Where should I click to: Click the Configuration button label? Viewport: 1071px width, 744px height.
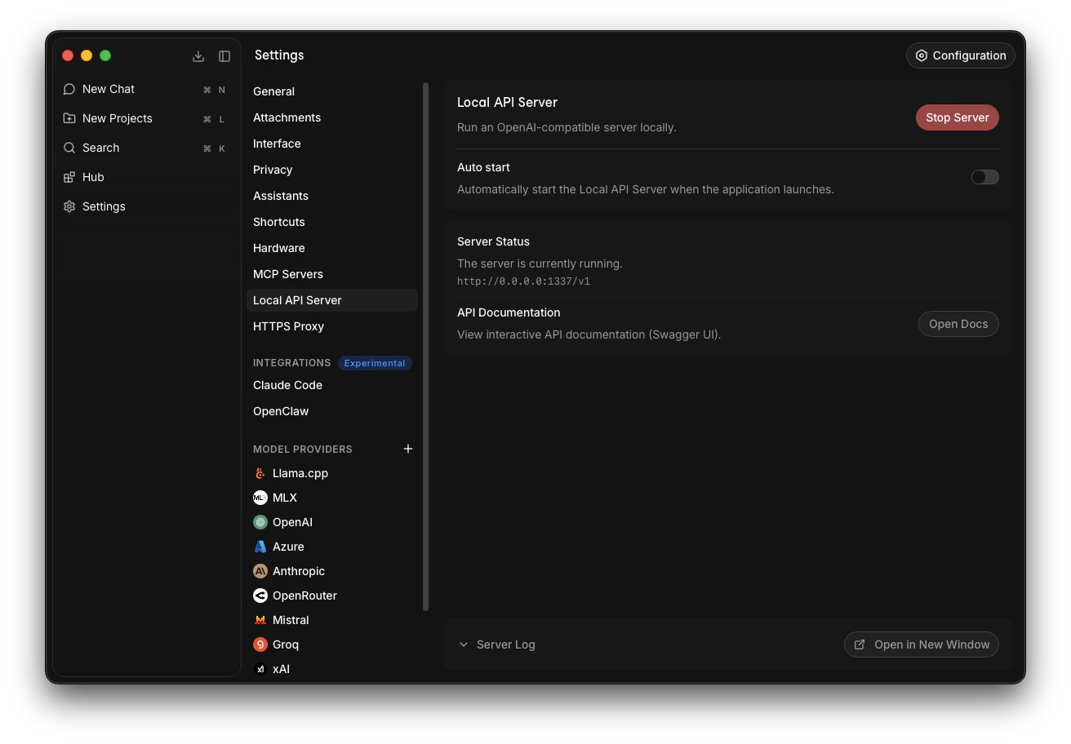click(969, 55)
